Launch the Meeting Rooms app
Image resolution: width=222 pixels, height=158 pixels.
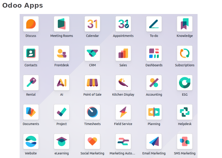[x=62, y=24]
